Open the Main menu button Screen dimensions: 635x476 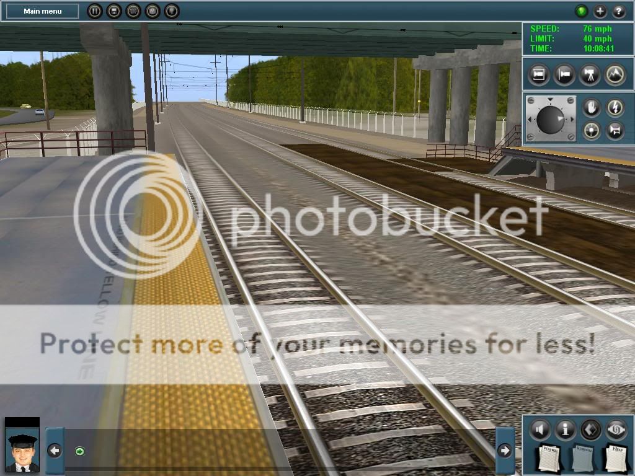[x=43, y=11]
